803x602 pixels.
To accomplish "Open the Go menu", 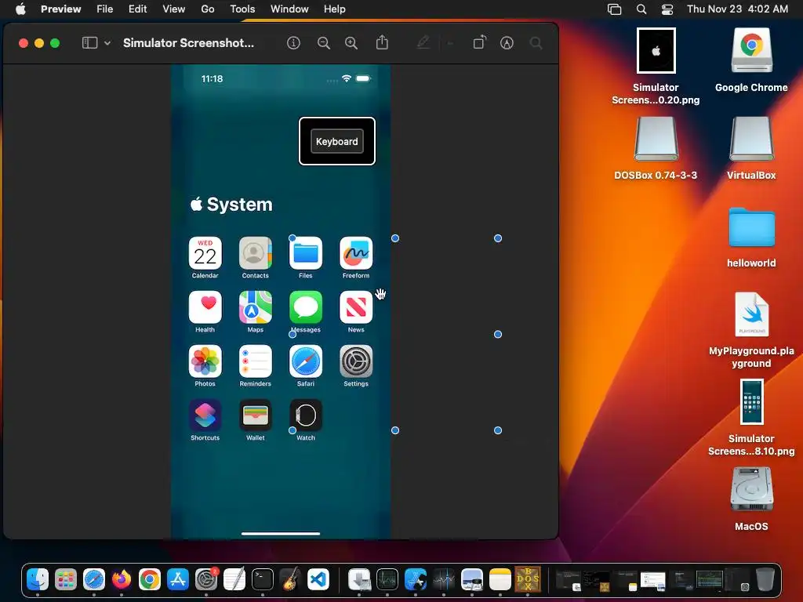I will tap(207, 9).
